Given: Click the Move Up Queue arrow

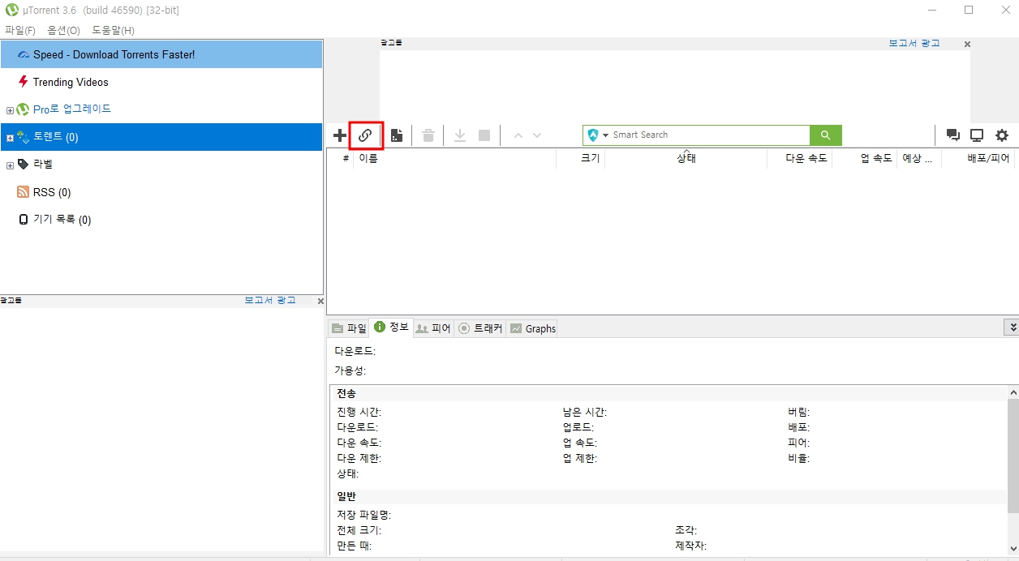Looking at the screenshot, I should (518, 135).
